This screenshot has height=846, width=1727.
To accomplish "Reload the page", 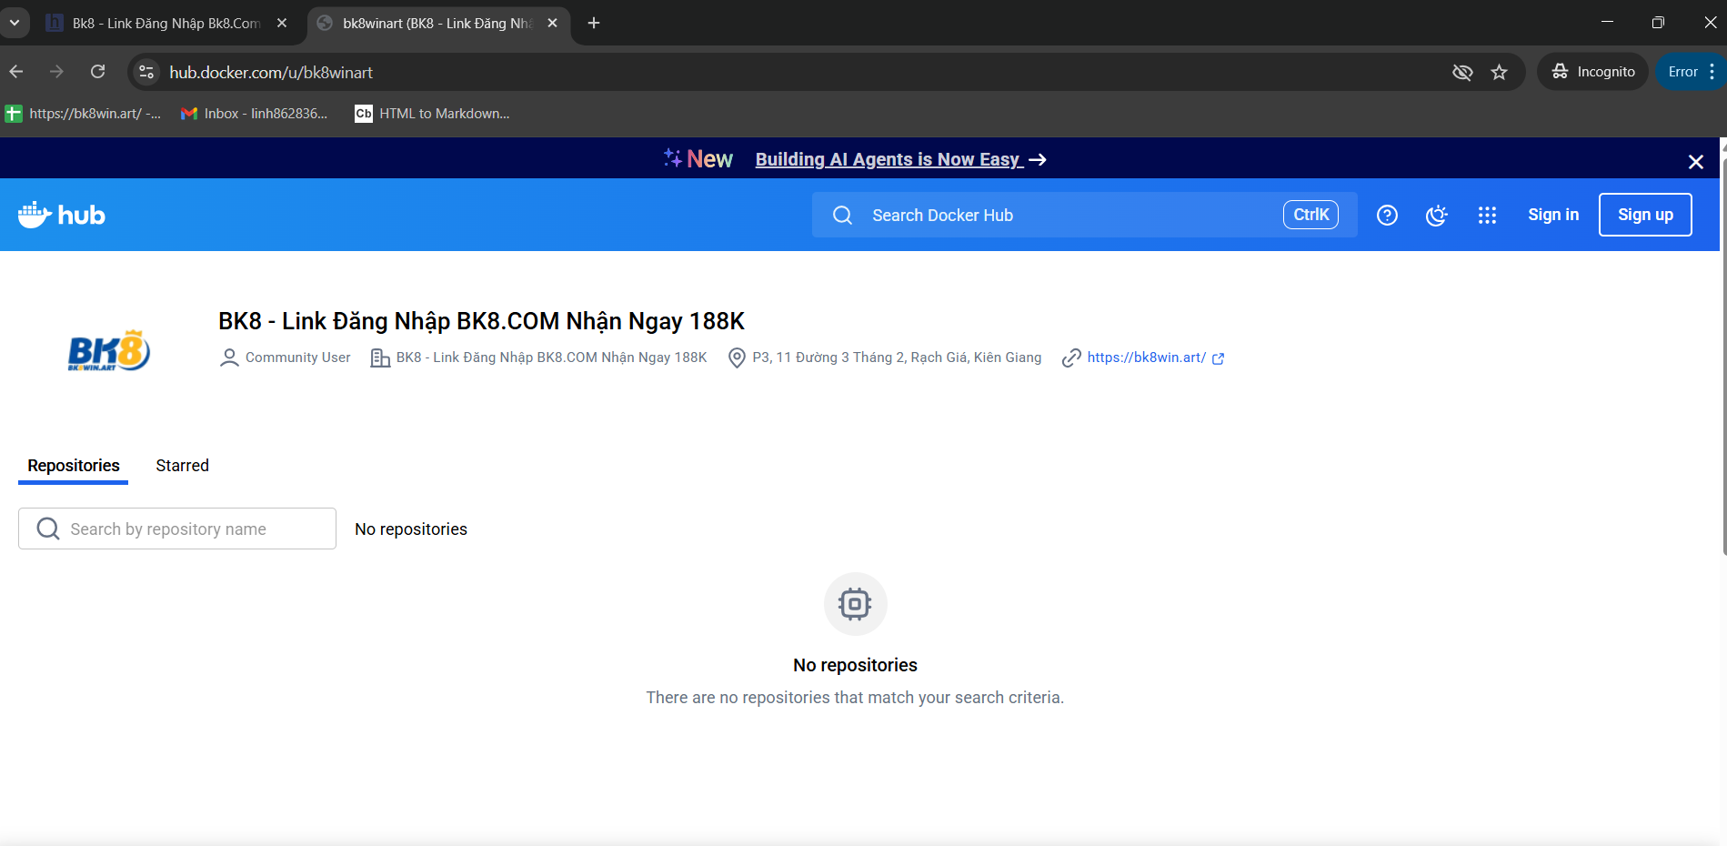I will point(98,72).
